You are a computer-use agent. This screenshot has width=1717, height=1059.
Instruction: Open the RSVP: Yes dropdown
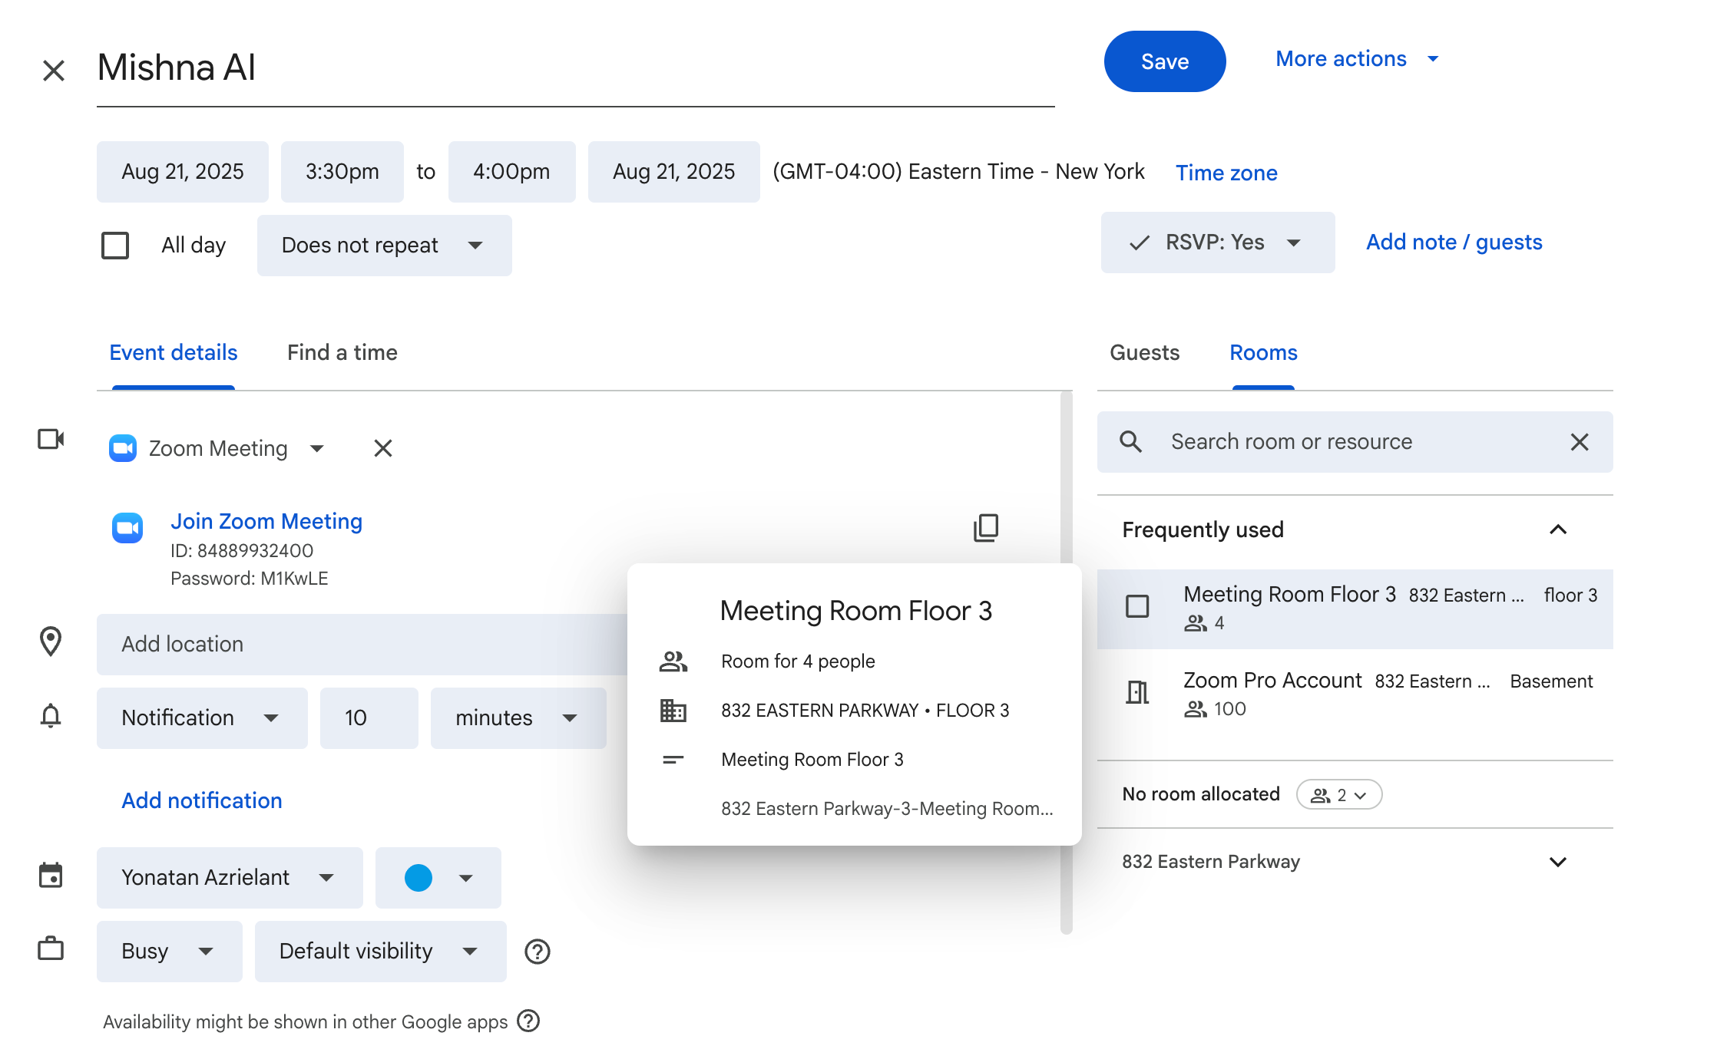coord(1218,242)
